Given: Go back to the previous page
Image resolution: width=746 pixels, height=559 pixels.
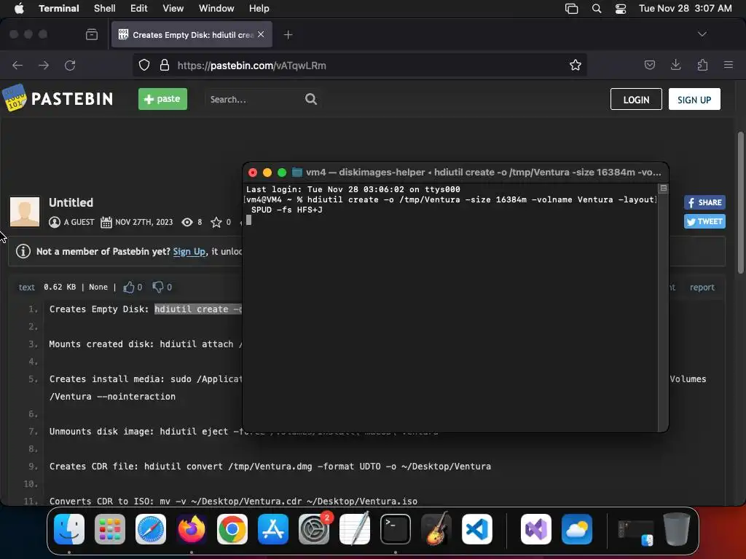Looking at the screenshot, I should click(17, 65).
